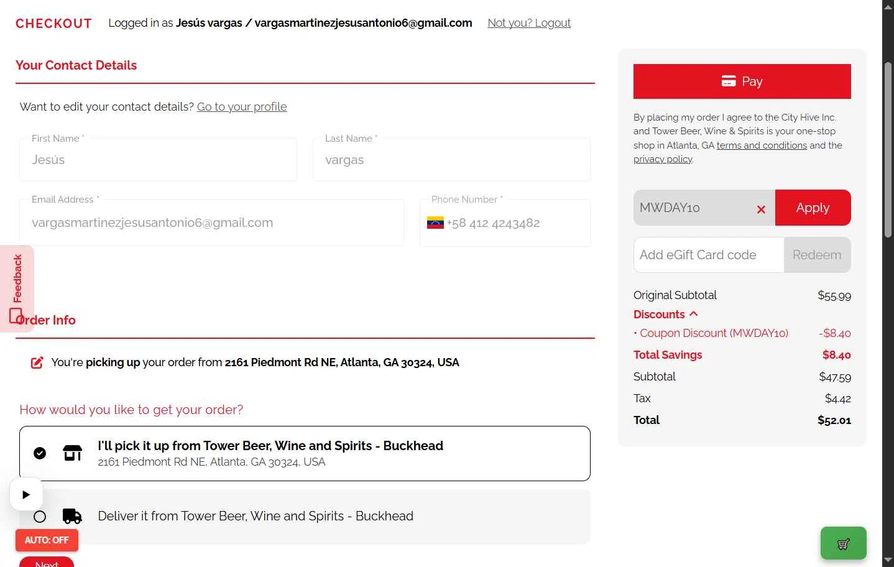This screenshot has height=567, width=894.
Task: Select the pick up from Buckhead radio option
Action: 40,453
